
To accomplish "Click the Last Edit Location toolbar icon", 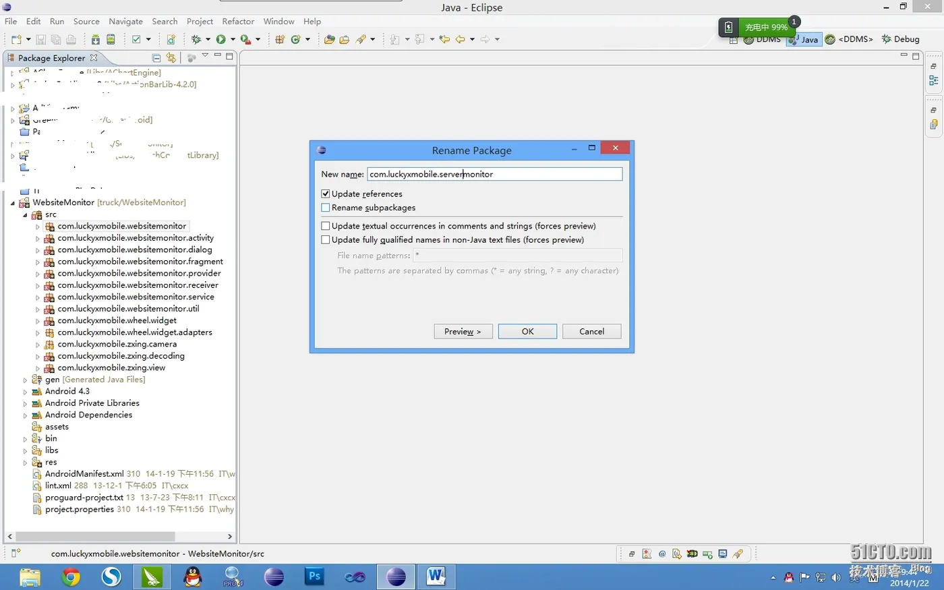I will click(x=444, y=40).
